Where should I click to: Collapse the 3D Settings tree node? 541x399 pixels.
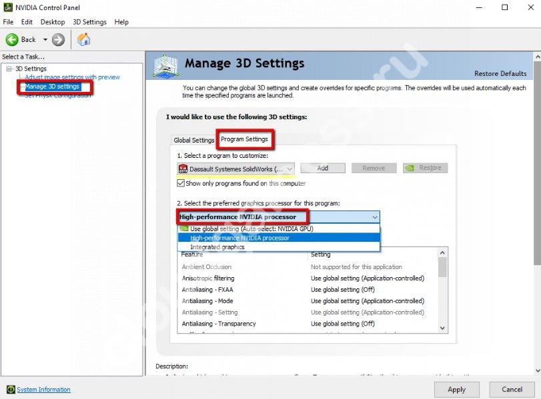(9, 69)
